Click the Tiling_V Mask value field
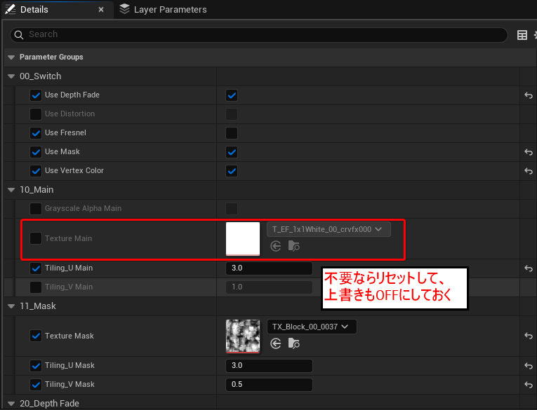 (269, 385)
